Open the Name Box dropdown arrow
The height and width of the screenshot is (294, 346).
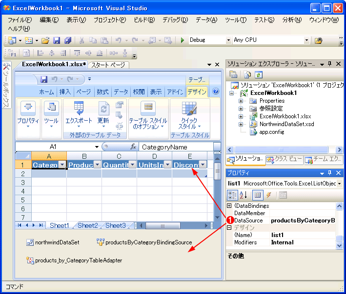coord(97,147)
